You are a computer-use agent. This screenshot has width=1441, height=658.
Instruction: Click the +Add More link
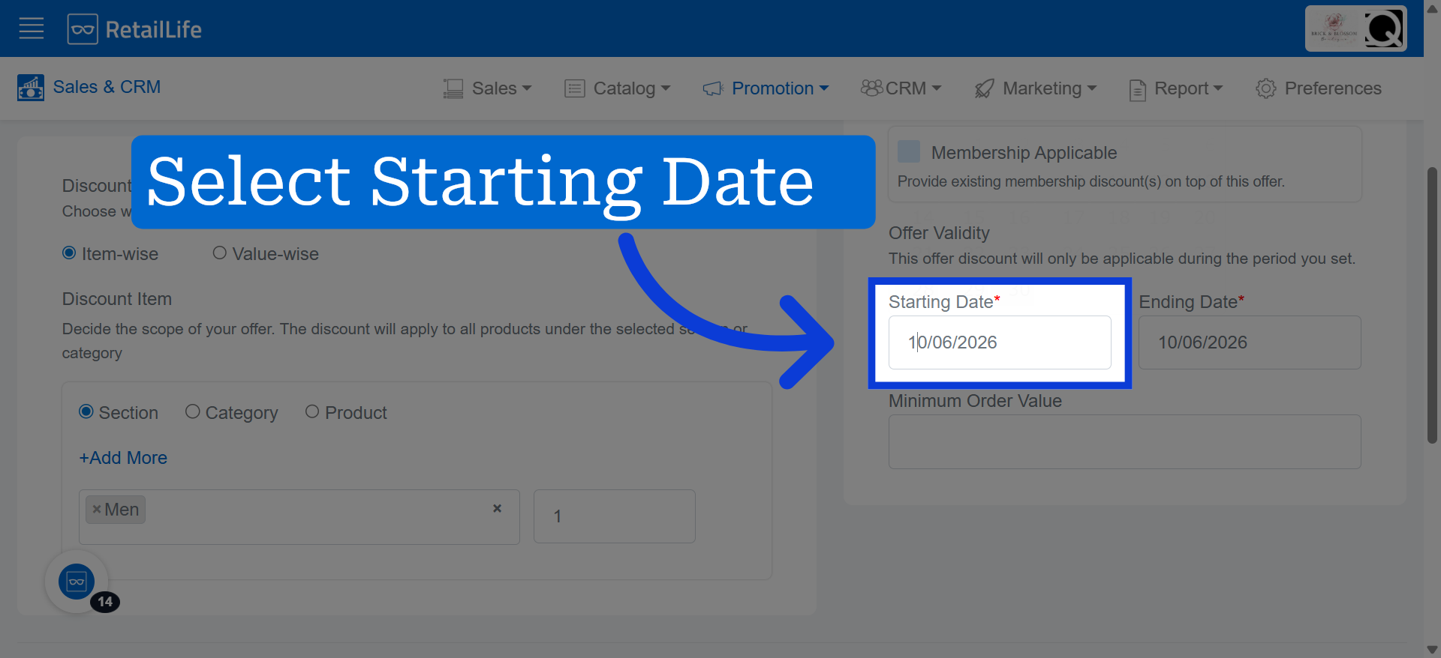point(123,458)
